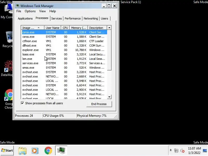Viewport: 208px width, 156px height.
Task: Open the View menu
Action: click(x=42, y=11)
